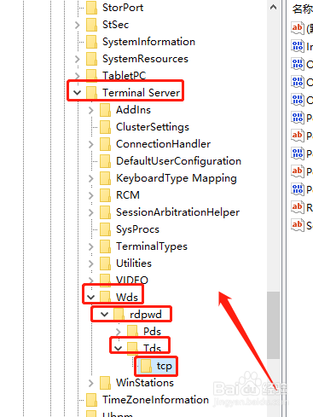Expand the WinStations subkey
313x417 pixels.
tap(90, 383)
